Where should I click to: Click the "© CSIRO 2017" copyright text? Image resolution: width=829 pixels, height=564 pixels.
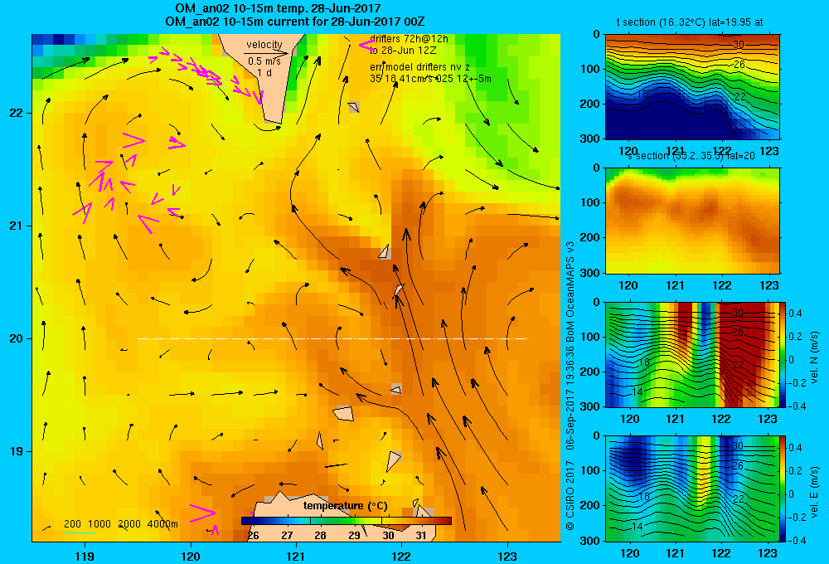pyautogui.click(x=570, y=495)
